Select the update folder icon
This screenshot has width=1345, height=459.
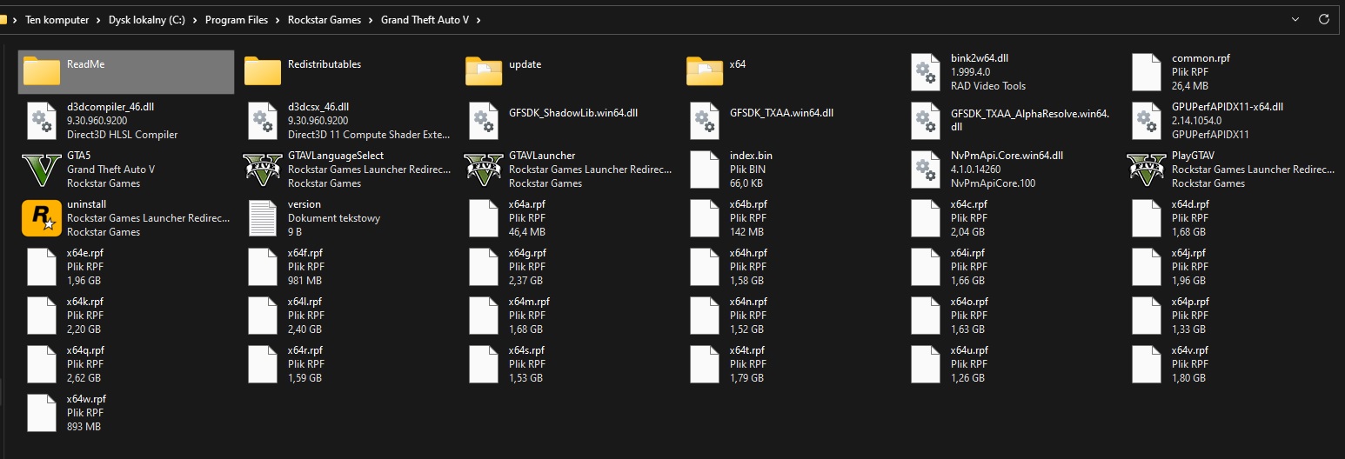483,71
